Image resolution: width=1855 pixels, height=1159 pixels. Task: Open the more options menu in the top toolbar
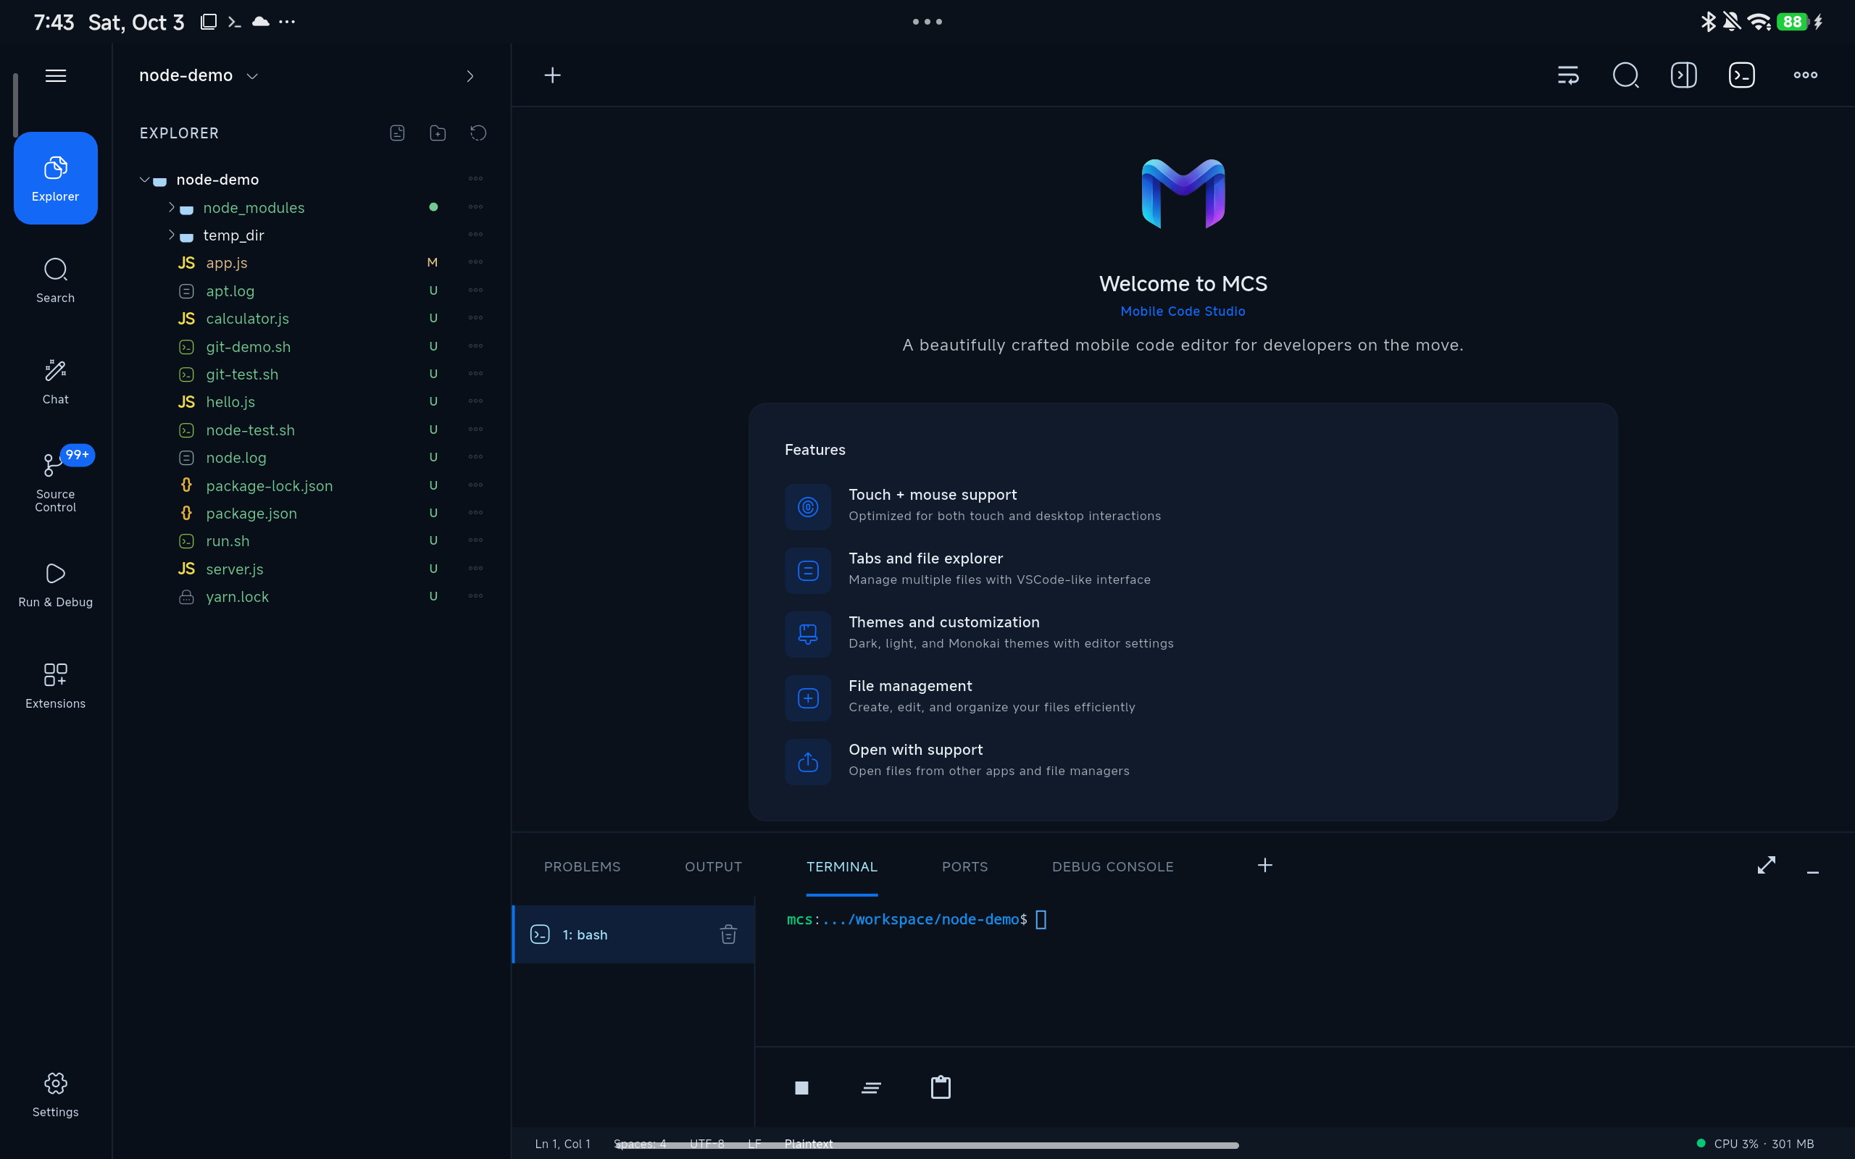[1805, 75]
